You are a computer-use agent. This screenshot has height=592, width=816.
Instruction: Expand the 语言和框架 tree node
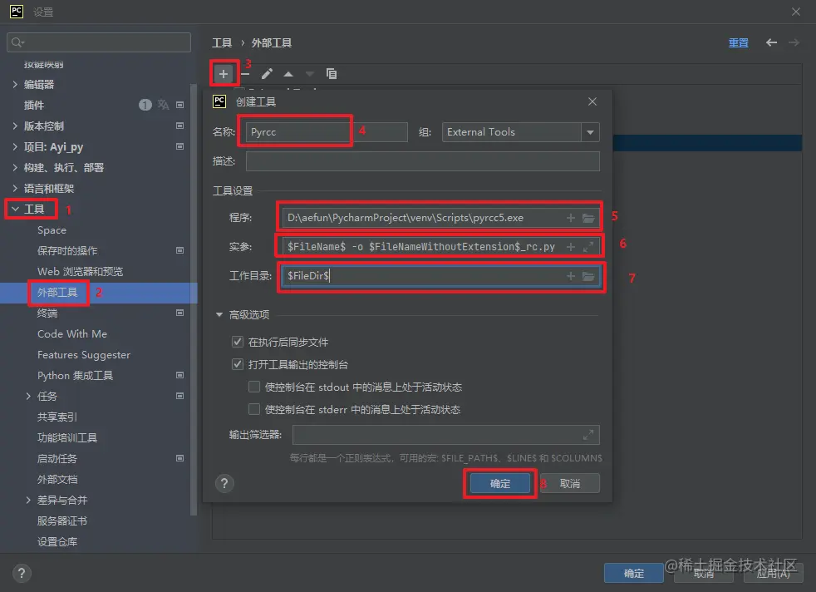pos(15,188)
